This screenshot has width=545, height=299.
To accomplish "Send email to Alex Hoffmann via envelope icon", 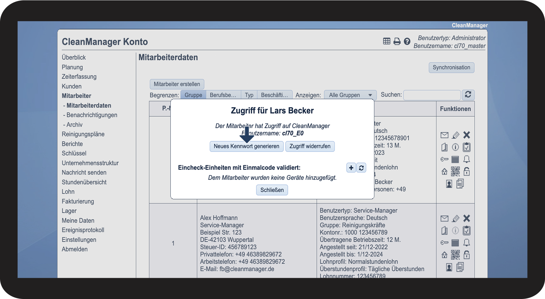I will point(444,218).
